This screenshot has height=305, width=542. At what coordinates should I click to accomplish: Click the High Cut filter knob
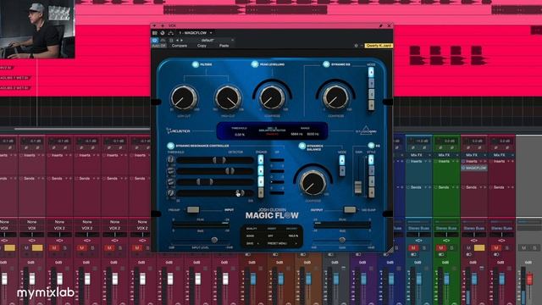pyautogui.click(x=228, y=98)
